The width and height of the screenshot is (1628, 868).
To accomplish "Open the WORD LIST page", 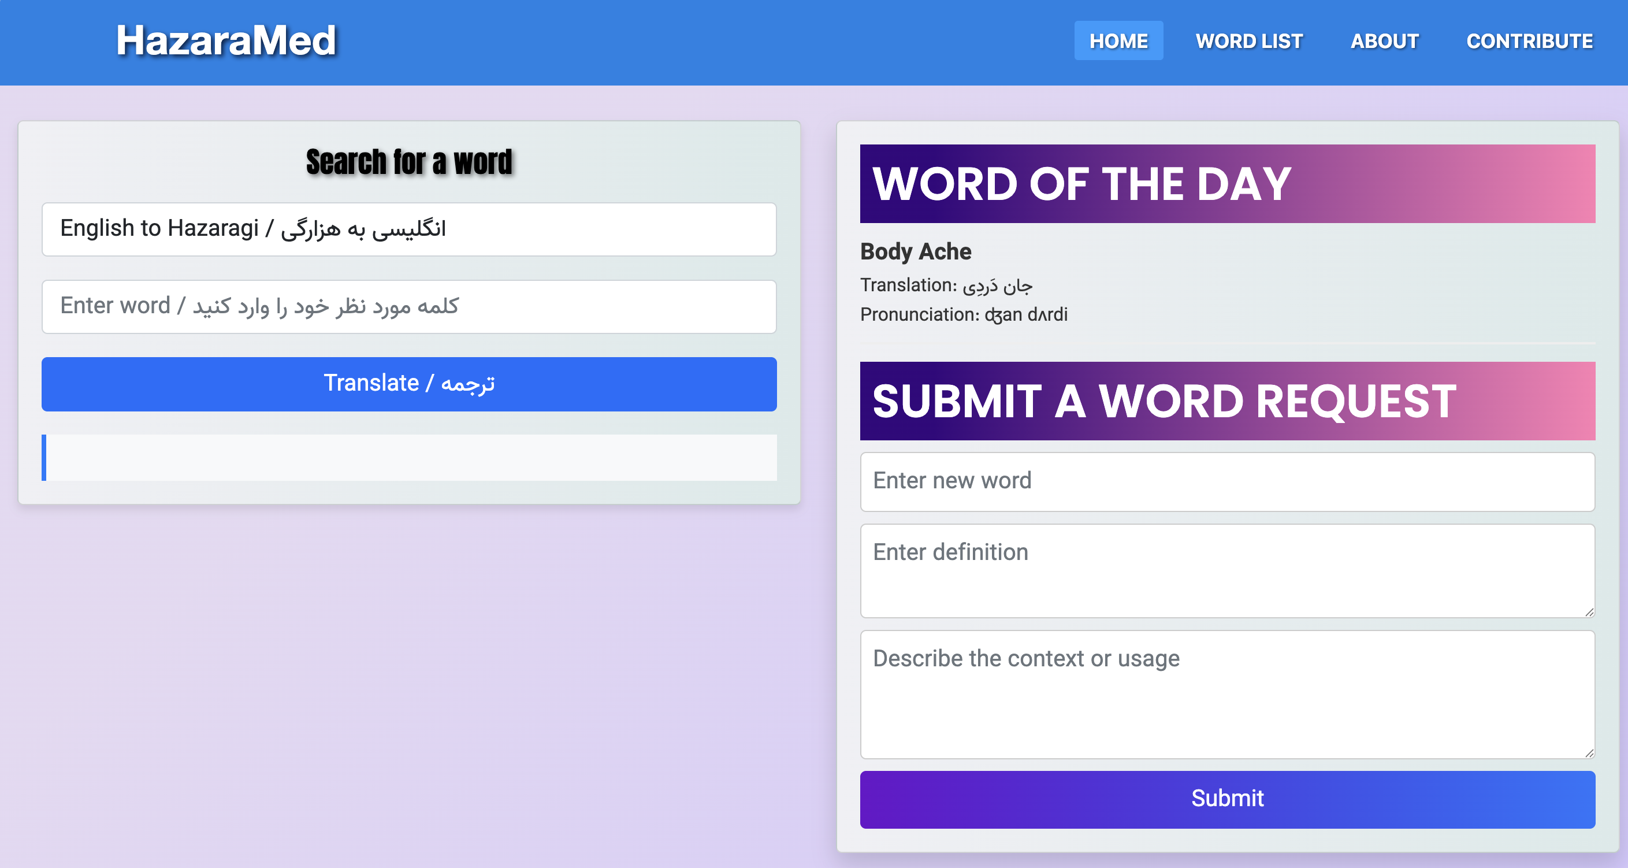I will [x=1249, y=41].
